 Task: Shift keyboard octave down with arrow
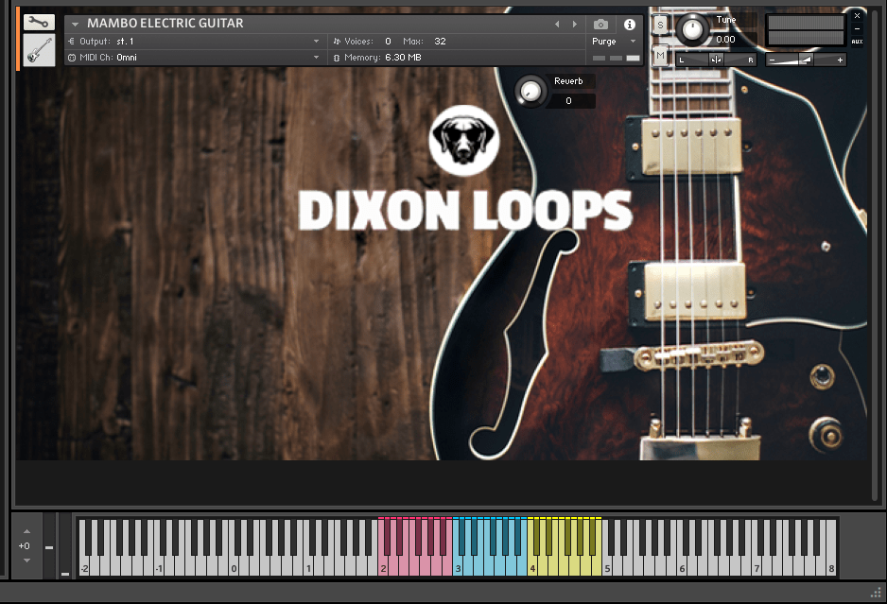26,561
